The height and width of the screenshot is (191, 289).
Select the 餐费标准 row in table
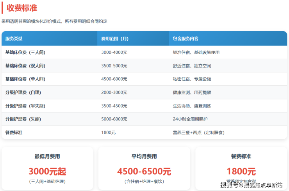tap(14, 133)
